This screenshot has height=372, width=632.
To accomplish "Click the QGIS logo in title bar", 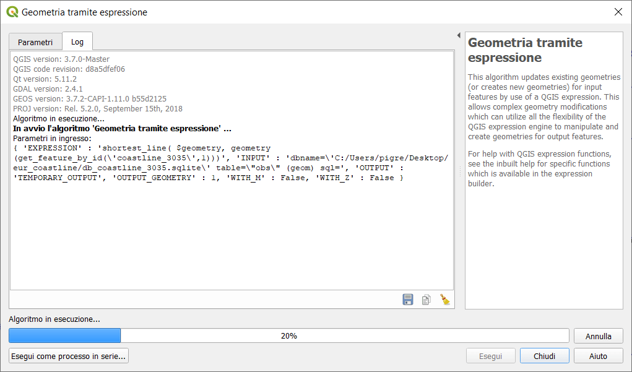I will coord(12,12).
